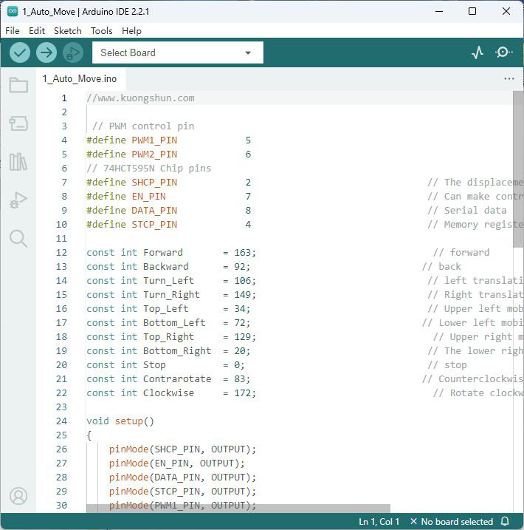The image size is (524, 530).
Task: Click the Arduino IDE logo in title bar
Action: pyautogui.click(x=13, y=11)
